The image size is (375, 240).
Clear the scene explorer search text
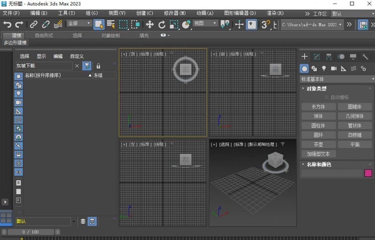click(77, 66)
